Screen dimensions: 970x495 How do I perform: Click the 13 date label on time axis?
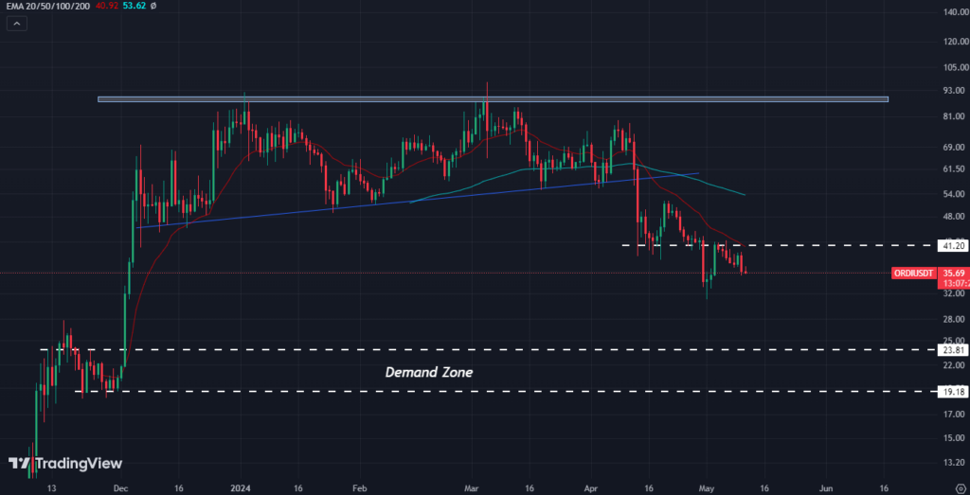click(x=51, y=487)
